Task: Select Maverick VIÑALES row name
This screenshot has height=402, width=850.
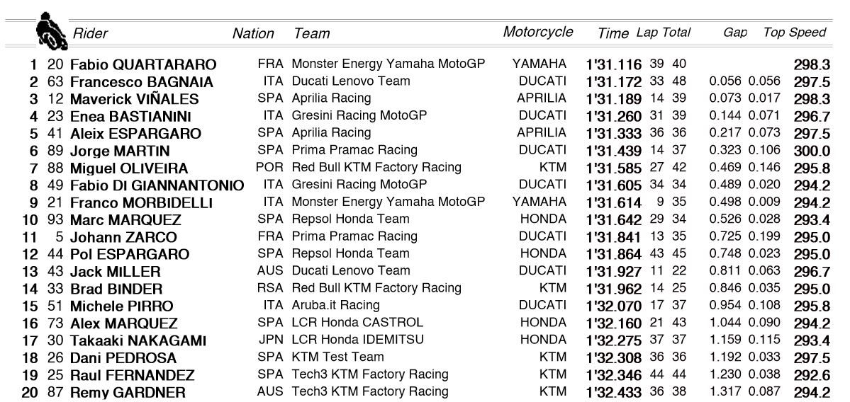Action: 135,100
